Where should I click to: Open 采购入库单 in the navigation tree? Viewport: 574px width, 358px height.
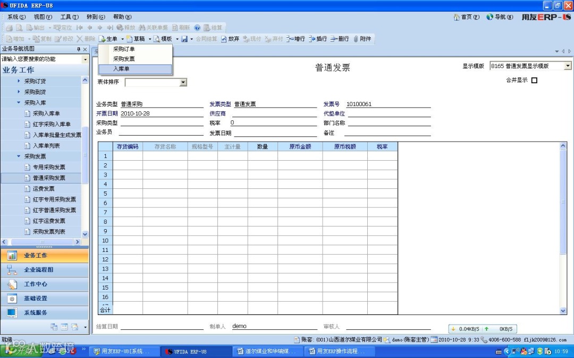46,113
